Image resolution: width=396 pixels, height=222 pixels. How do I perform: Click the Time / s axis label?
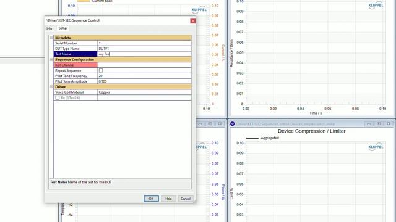(316, 113)
